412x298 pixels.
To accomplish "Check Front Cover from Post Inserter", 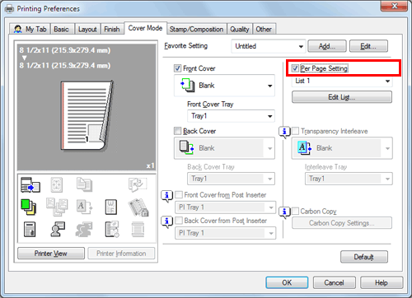I will tap(179, 195).
